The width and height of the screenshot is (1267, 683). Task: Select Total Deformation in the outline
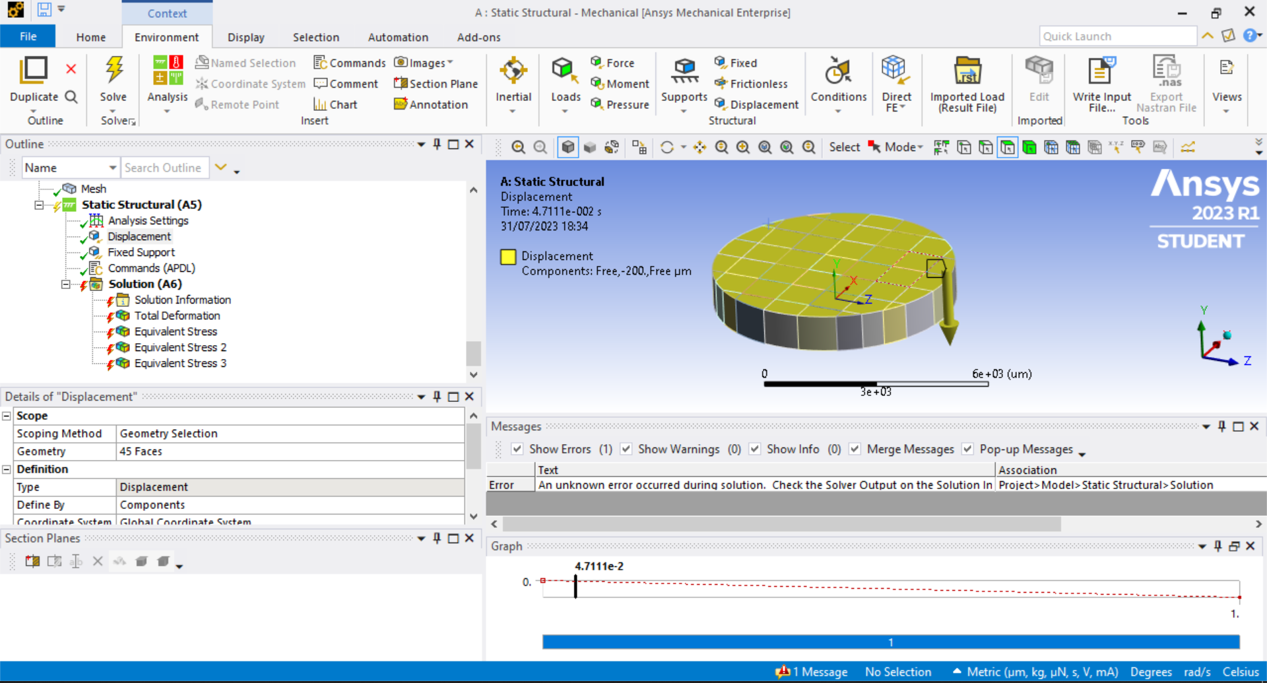pyautogui.click(x=177, y=315)
